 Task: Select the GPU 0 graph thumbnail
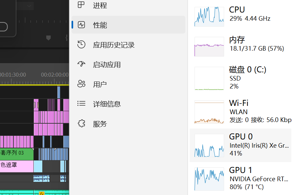tap(209, 146)
